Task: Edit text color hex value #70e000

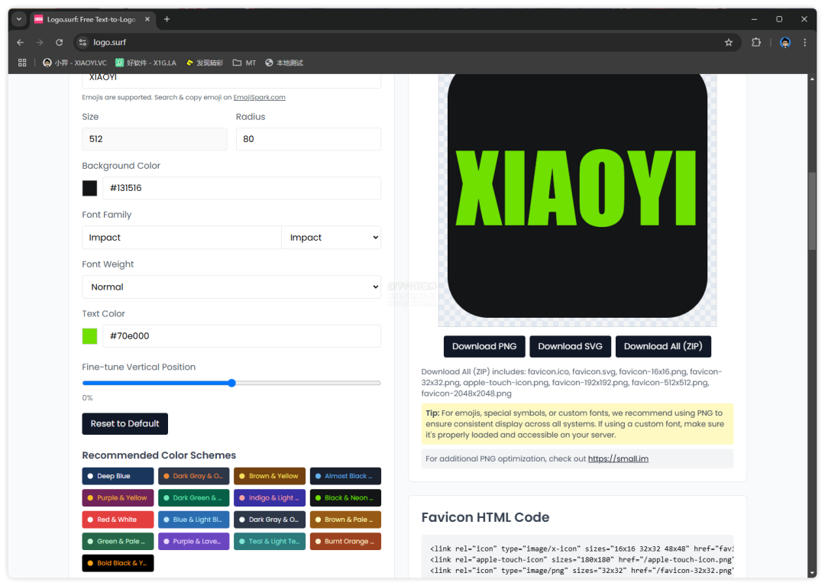Action: point(241,336)
